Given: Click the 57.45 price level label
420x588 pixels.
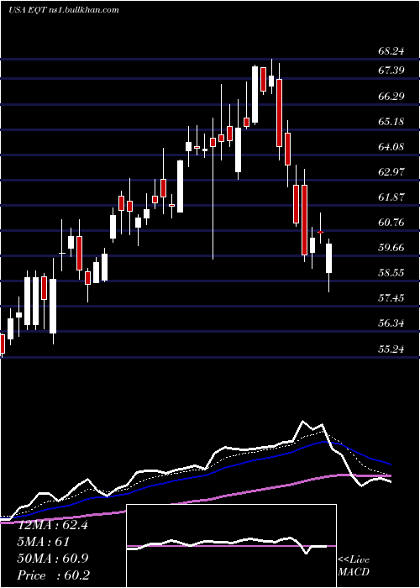Looking at the screenshot, I should pos(391,298).
